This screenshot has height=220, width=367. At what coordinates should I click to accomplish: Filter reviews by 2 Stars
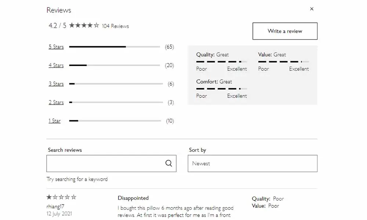coord(56,102)
